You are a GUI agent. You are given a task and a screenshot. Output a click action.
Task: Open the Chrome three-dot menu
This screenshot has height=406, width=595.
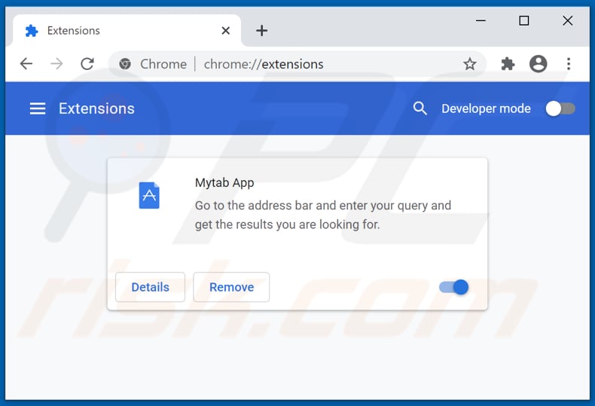click(569, 64)
